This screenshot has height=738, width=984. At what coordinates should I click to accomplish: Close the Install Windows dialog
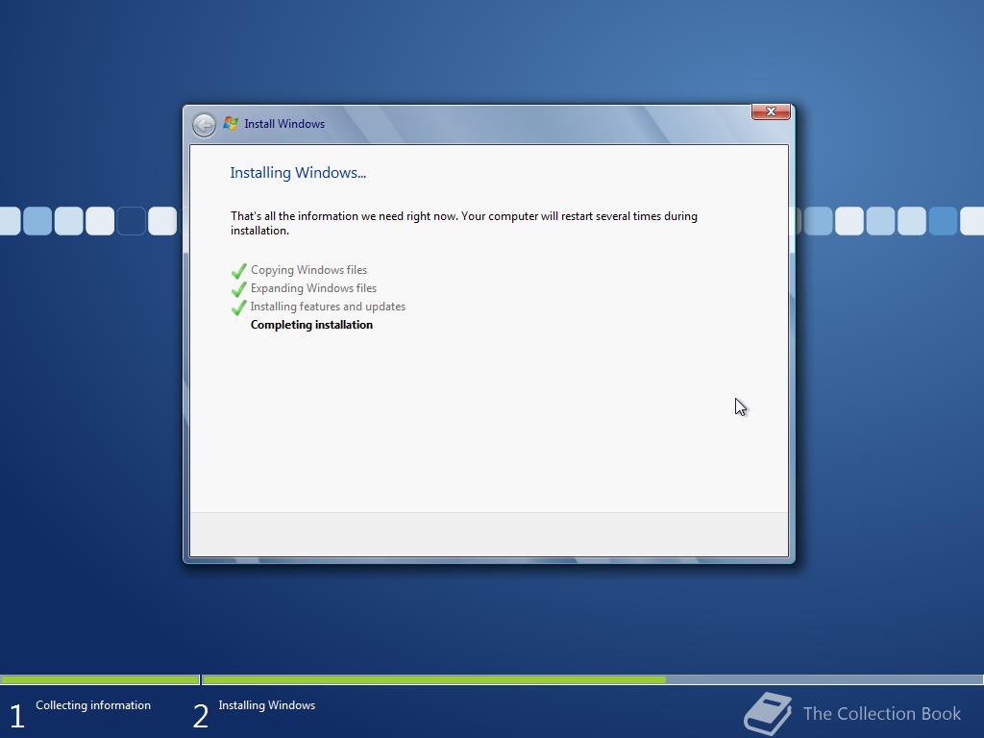coord(771,111)
